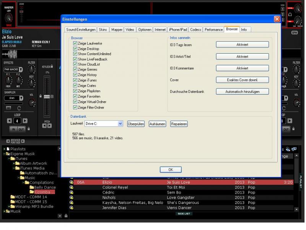Open the Performance tab
Viewport: 306px width, 230px height.
point(213,30)
